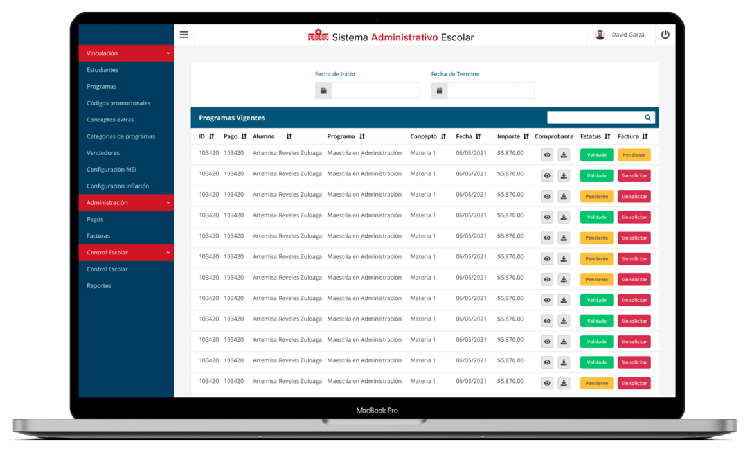Screen dimensions: 752x453
Task: Click the search magnifier icon
Action: click(648, 118)
